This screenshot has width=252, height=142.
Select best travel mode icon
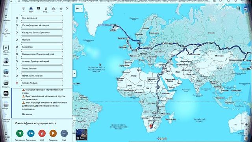[x=24, y=9]
